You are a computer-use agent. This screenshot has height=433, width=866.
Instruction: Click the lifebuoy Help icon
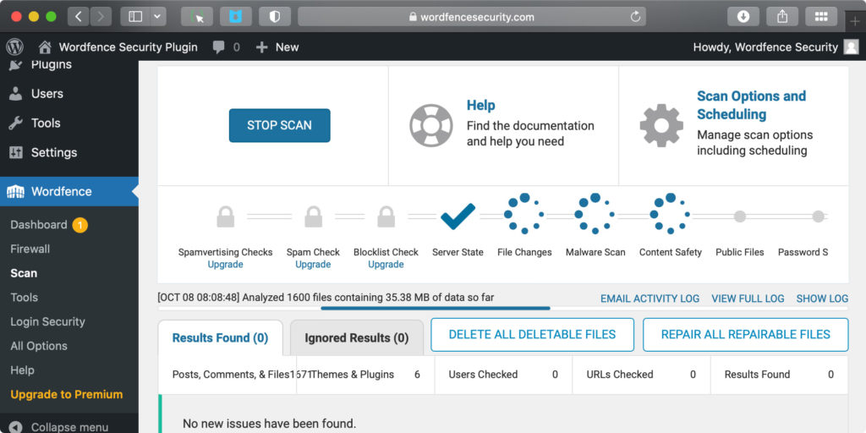(x=430, y=125)
